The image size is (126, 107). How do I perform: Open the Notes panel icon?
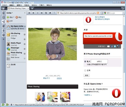(3, 26)
